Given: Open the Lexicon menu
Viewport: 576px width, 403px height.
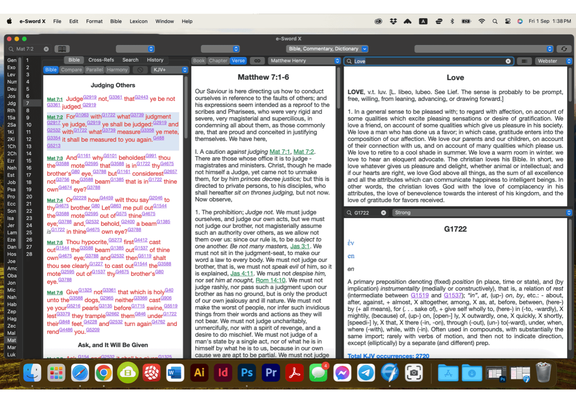Looking at the screenshot, I should [138, 21].
